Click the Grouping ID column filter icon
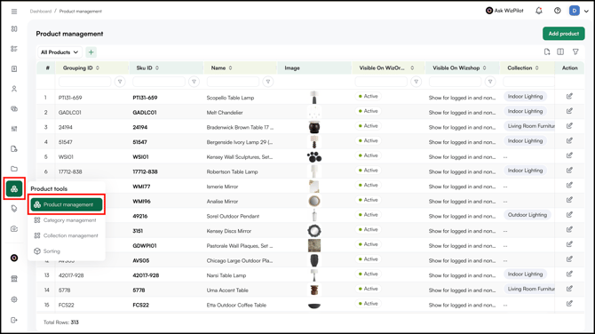Screen dimensions: 595x334 click(x=120, y=82)
